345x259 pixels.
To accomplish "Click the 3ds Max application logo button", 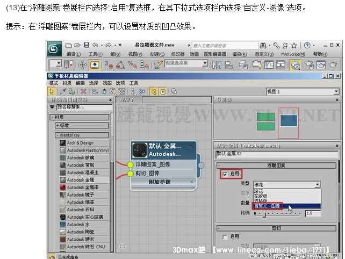I will (x=54, y=48).
